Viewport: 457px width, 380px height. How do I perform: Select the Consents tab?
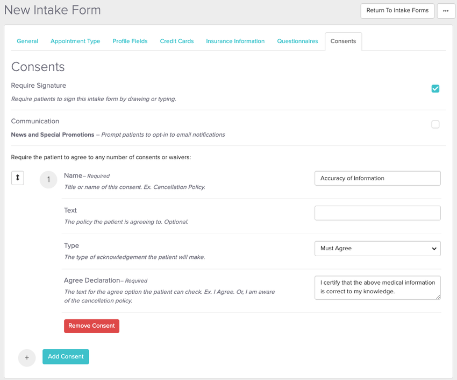click(x=343, y=41)
